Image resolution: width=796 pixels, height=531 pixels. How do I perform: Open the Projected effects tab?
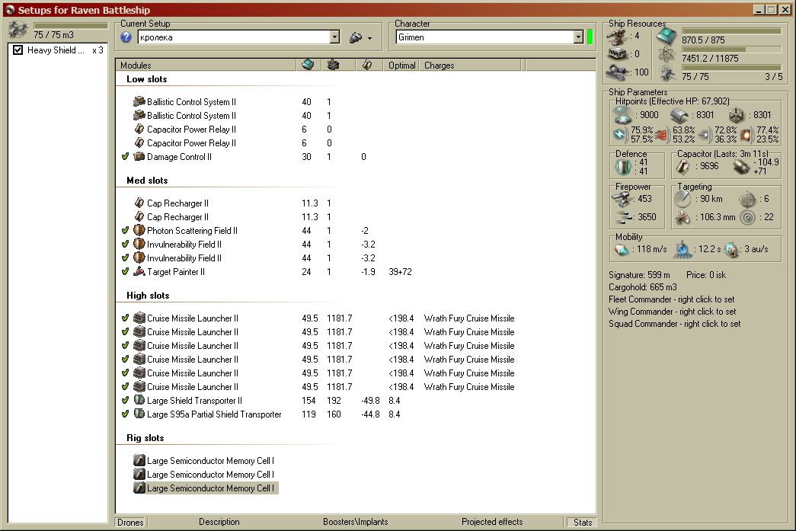pyautogui.click(x=492, y=522)
